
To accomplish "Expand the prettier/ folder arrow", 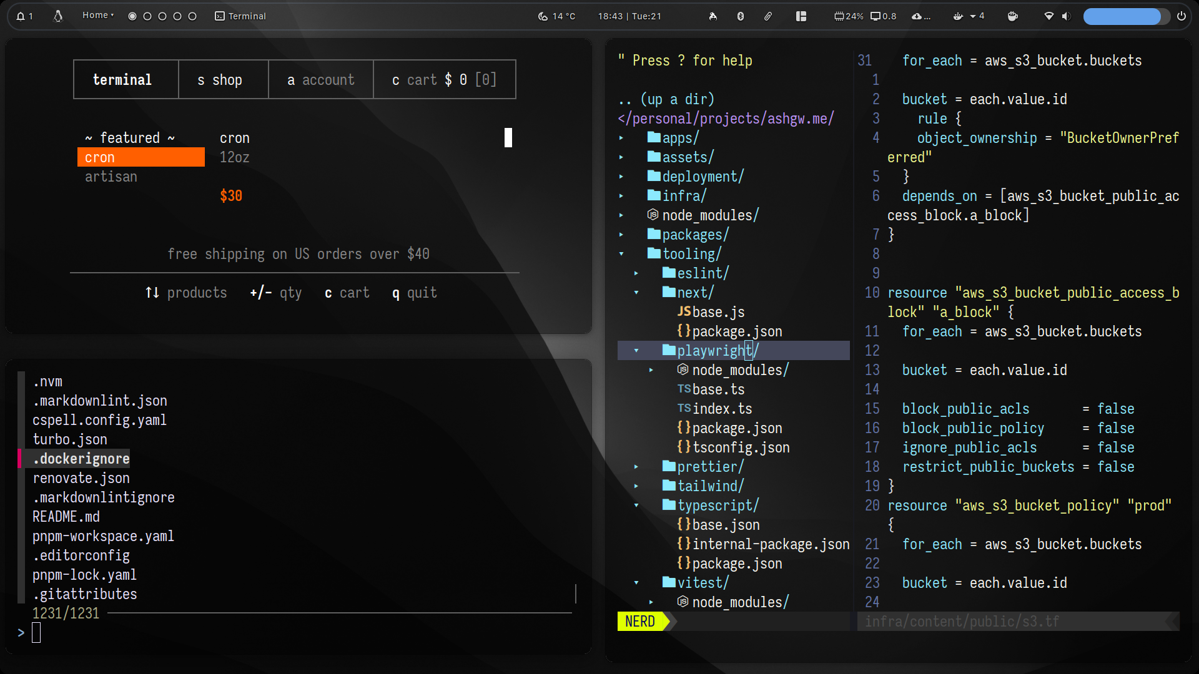I will point(636,467).
